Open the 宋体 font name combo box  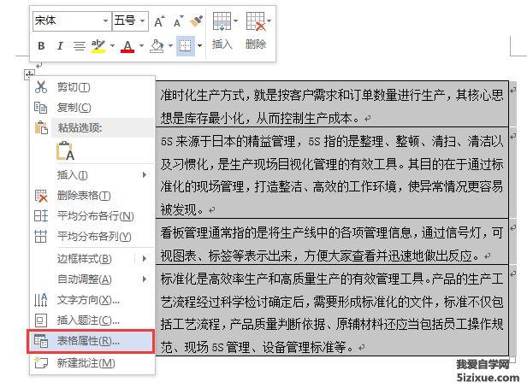pos(72,21)
